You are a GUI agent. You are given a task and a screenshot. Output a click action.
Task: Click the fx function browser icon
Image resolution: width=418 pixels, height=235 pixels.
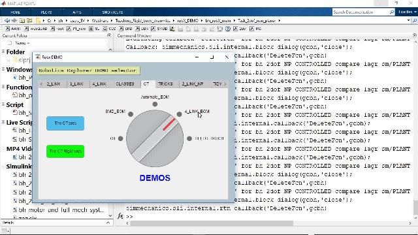[x=120, y=216]
